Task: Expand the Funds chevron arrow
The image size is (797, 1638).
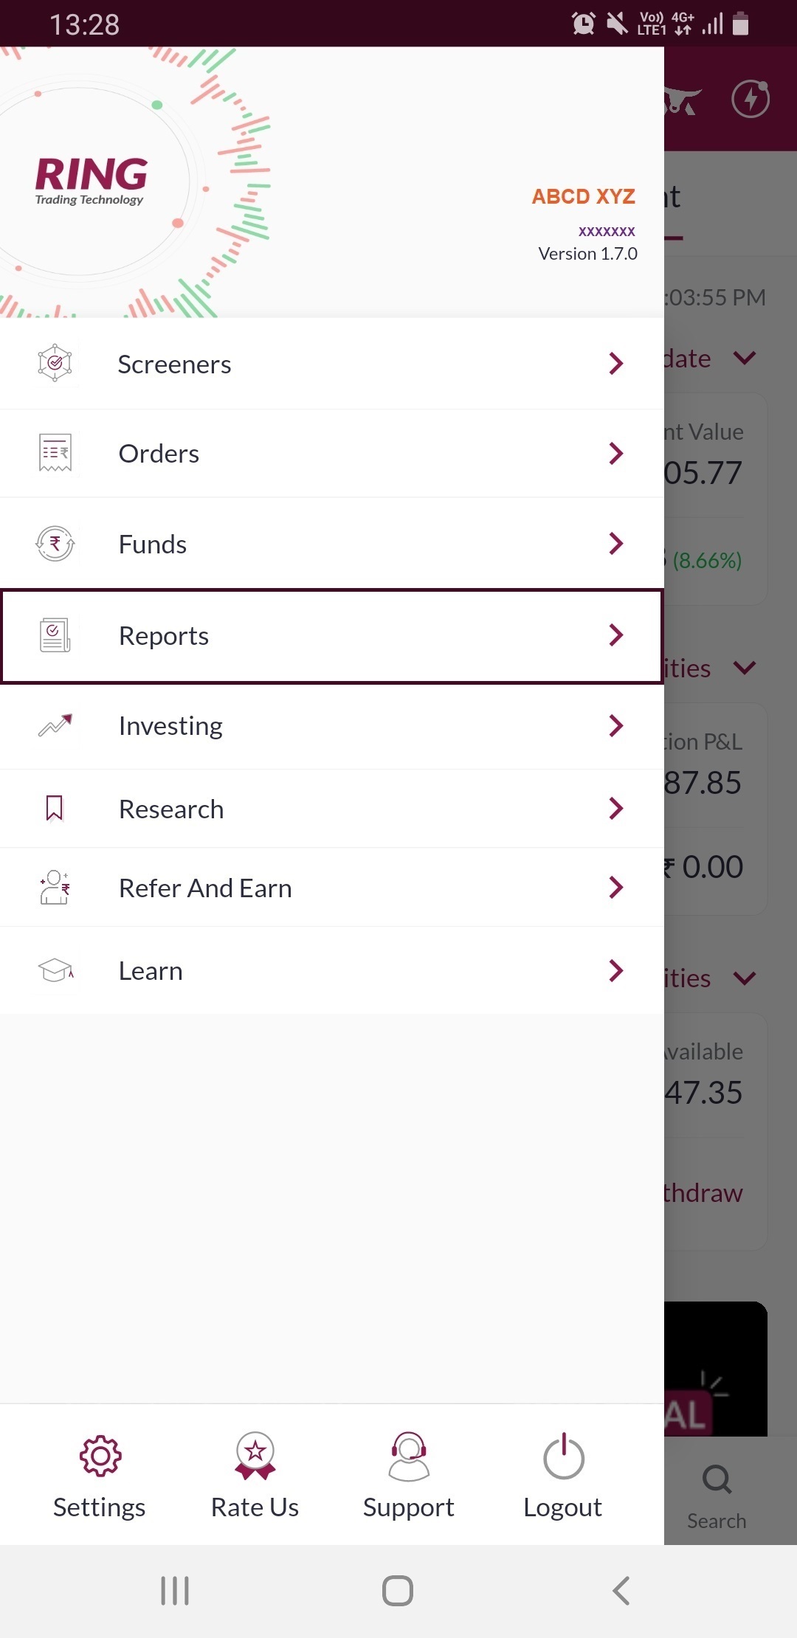Action: coord(616,544)
